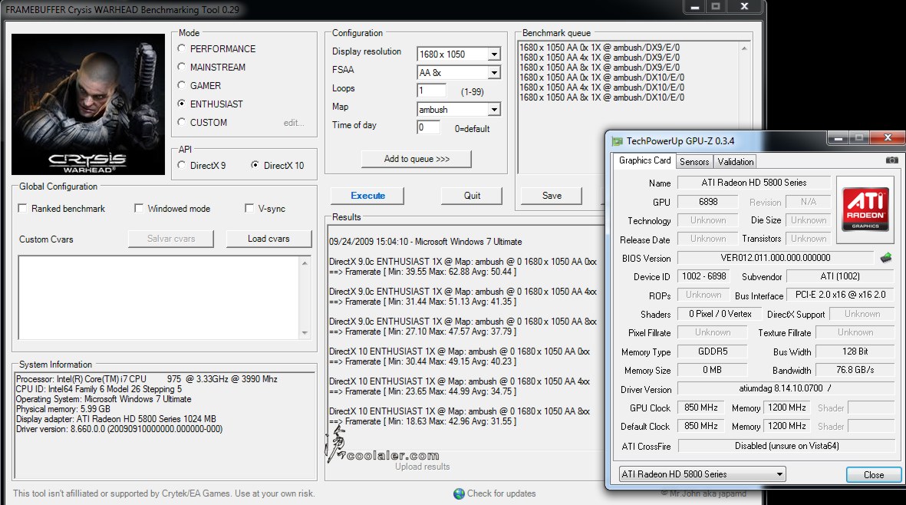Open the FSAA dropdown
906x505 pixels.
494,73
